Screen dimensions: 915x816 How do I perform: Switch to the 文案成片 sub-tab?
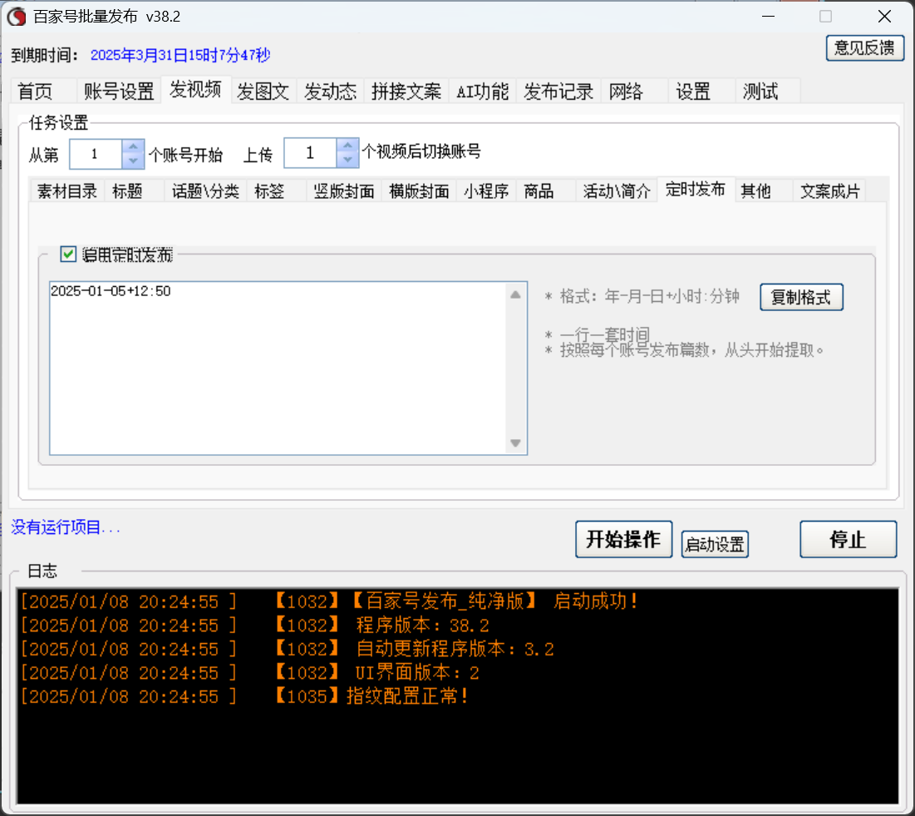tap(829, 191)
